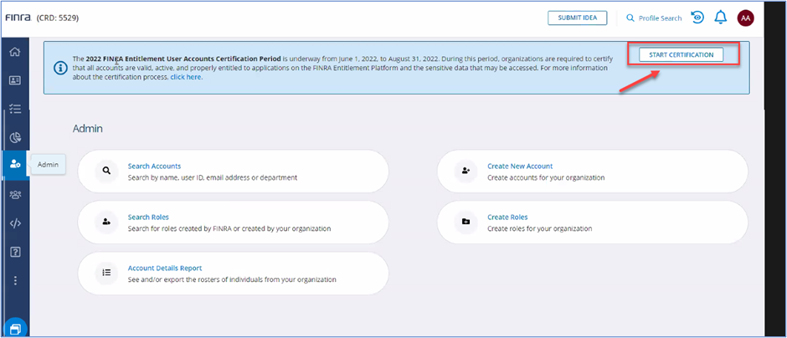Image resolution: width=787 pixels, height=338 pixels.
Task: Open the Home icon in the sidebar
Action: coord(15,52)
